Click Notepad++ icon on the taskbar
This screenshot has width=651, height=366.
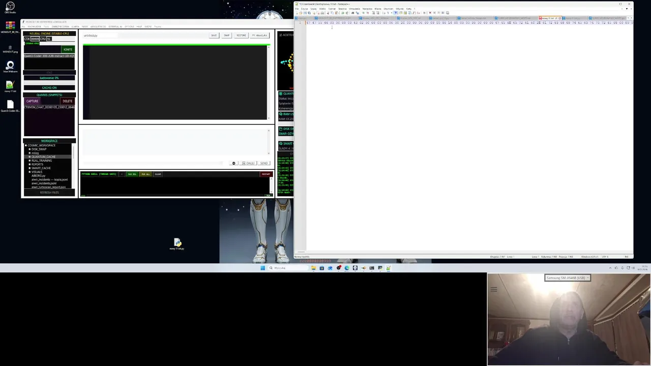click(x=389, y=268)
